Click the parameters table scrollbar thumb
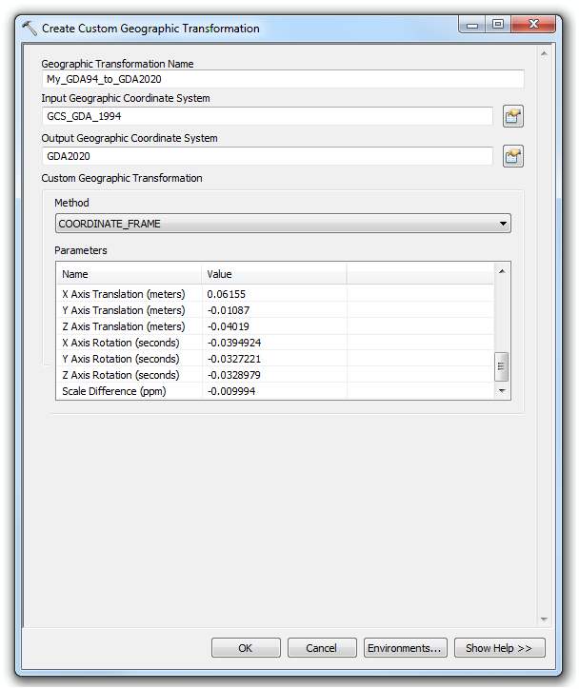Screen dimensions: 579x689 (502, 366)
